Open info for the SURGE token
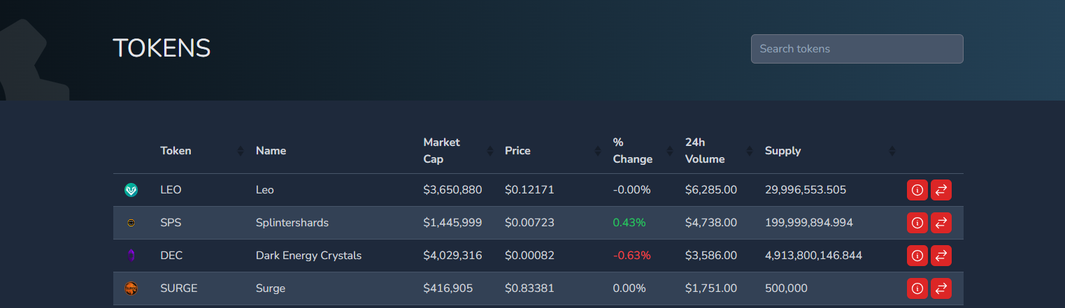Screen dimensions: 1065x308 coord(917,288)
